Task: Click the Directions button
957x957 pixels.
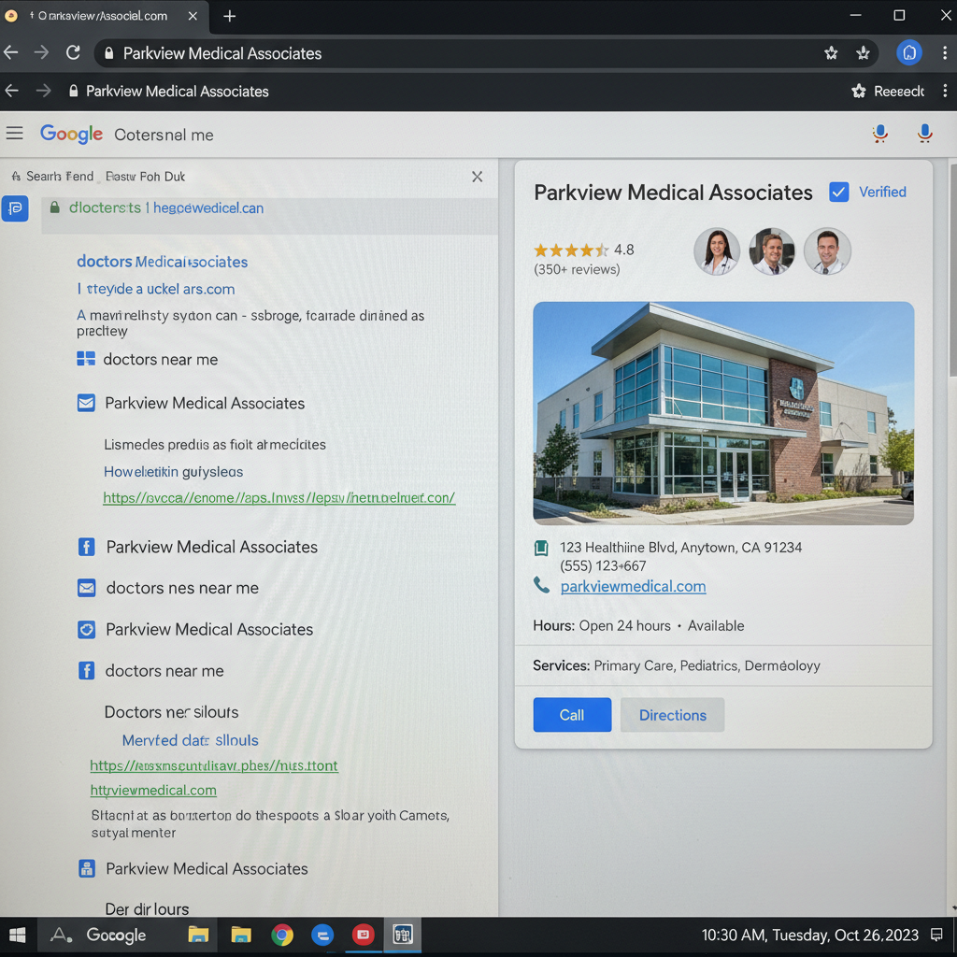Action: [673, 715]
